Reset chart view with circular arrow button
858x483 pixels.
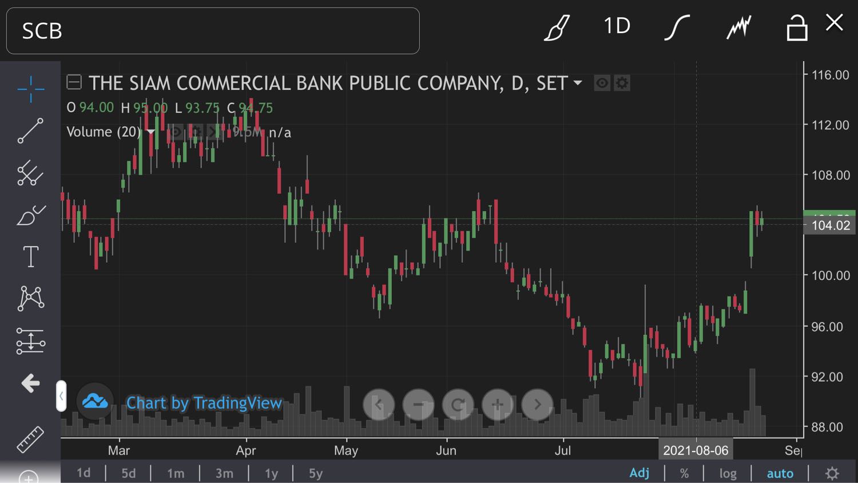[458, 405]
